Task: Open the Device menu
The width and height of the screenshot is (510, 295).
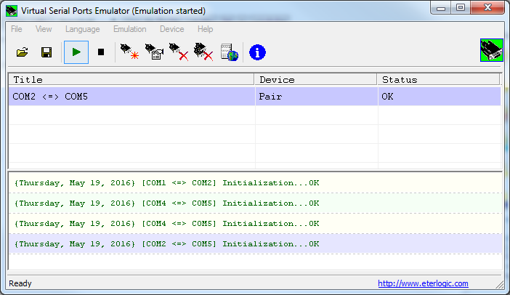Action: (x=171, y=29)
